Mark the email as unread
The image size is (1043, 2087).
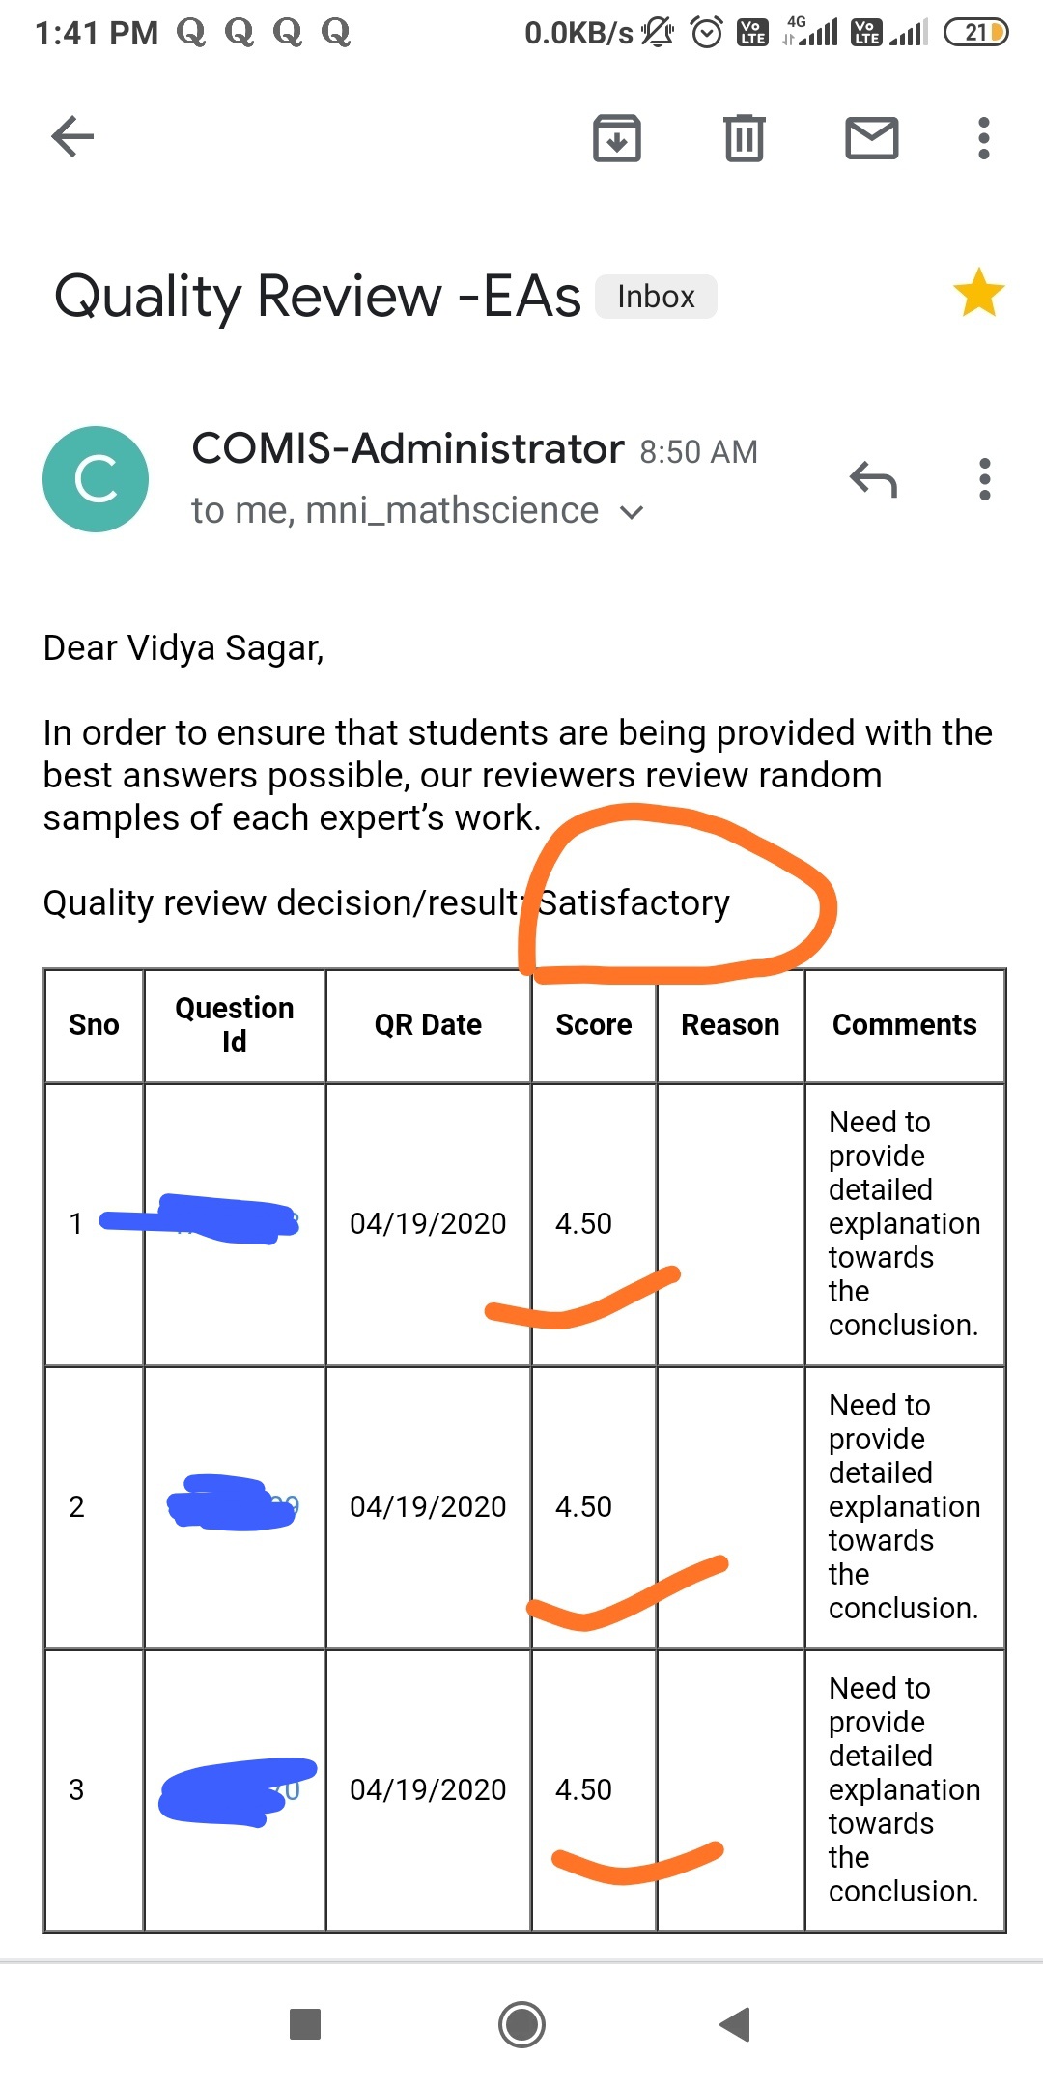click(x=871, y=137)
